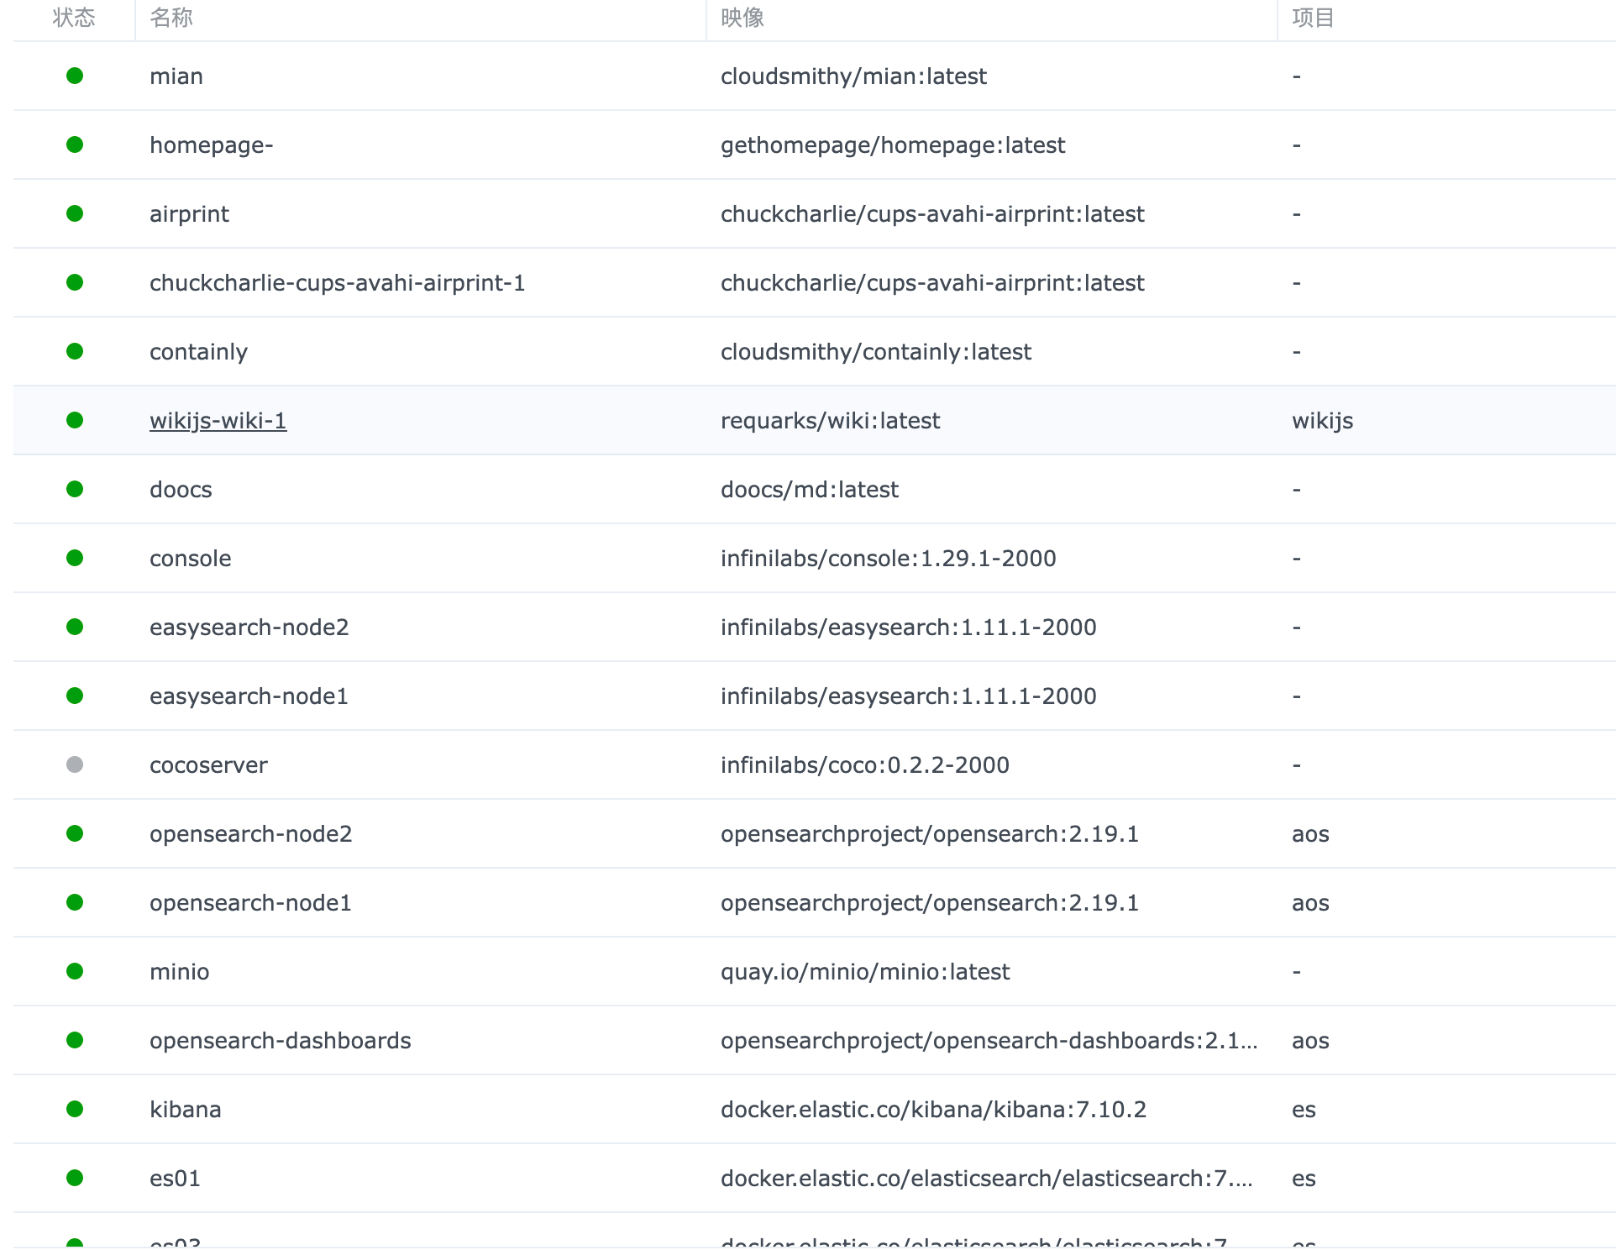1616x1250 pixels.
Task: Click the green status dot for es01
Action: 75,1178
